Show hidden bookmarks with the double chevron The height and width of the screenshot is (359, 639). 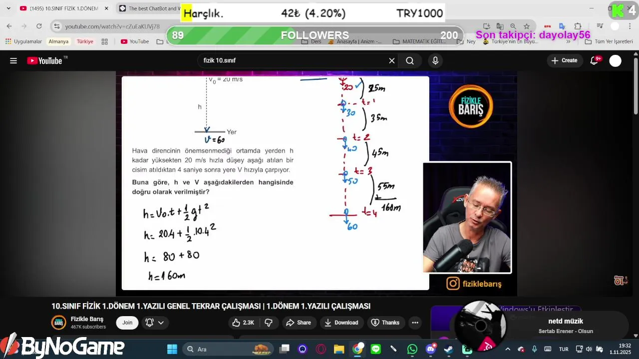(568, 41)
